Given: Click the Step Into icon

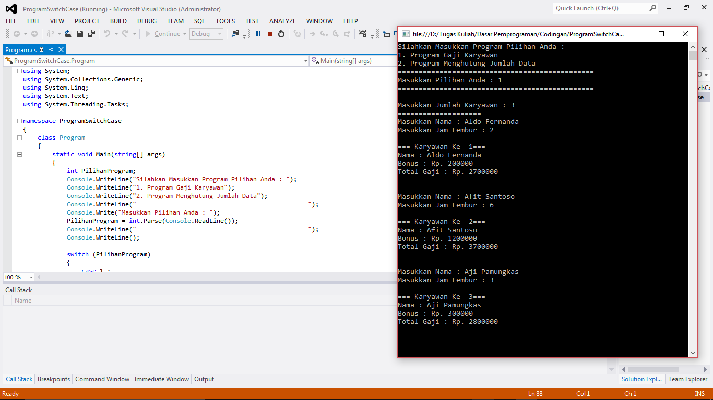Looking at the screenshot, I should 324,34.
